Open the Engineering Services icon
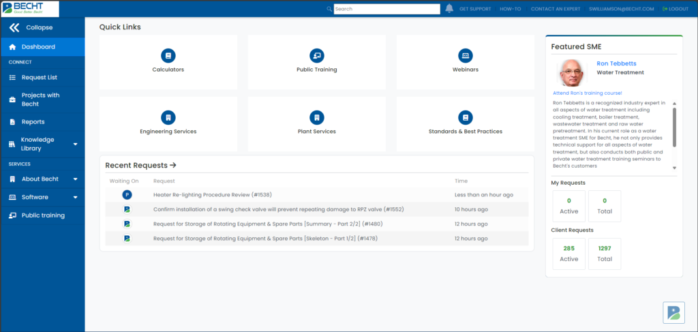 [x=168, y=117]
